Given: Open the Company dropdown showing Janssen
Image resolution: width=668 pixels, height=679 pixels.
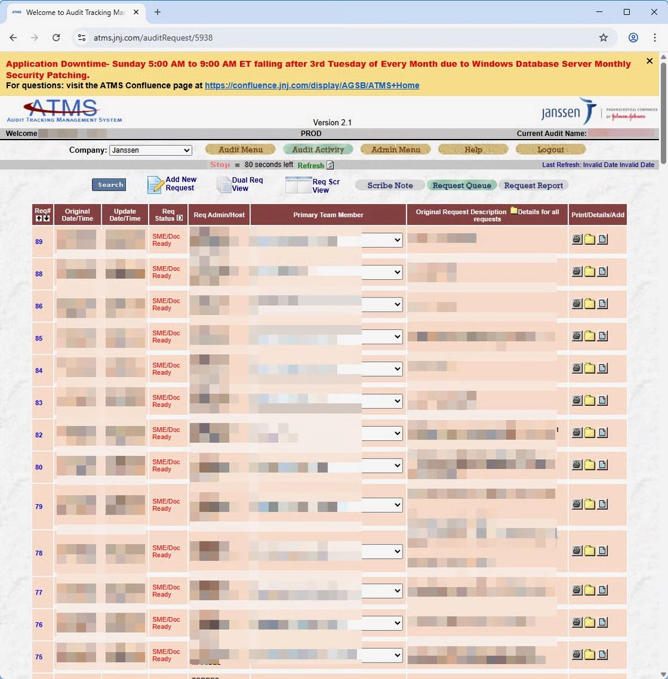Looking at the screenshot, I should (x=150, y=150).
